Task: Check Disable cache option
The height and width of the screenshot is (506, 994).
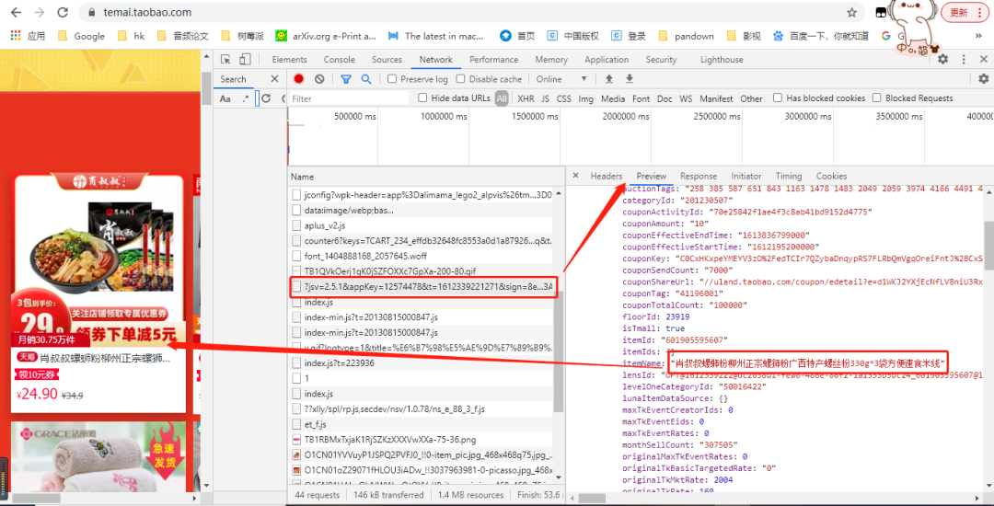Action: click(x=461, y=79)
